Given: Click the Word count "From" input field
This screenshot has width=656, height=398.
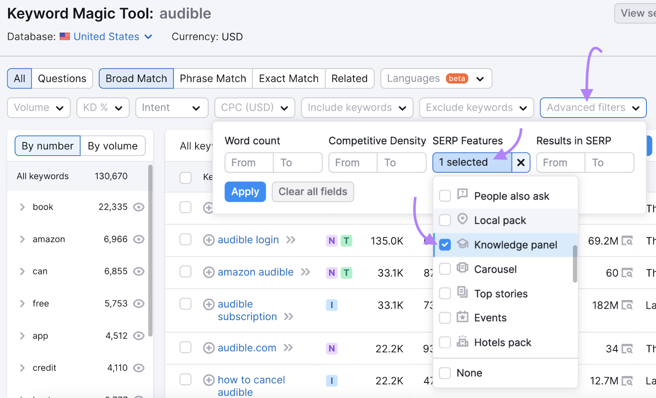Looking at the screenshot, I should 248,162.
